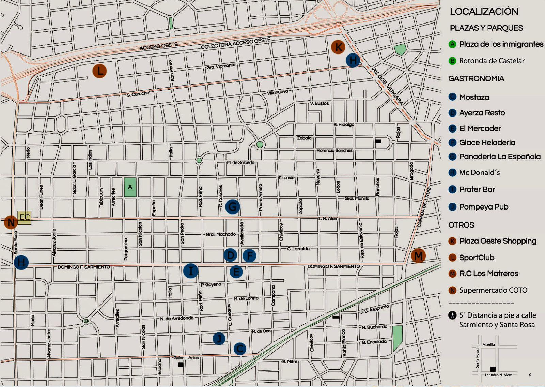
Task: Select the legend entry 'SportClub'
Action: point(477,258)
